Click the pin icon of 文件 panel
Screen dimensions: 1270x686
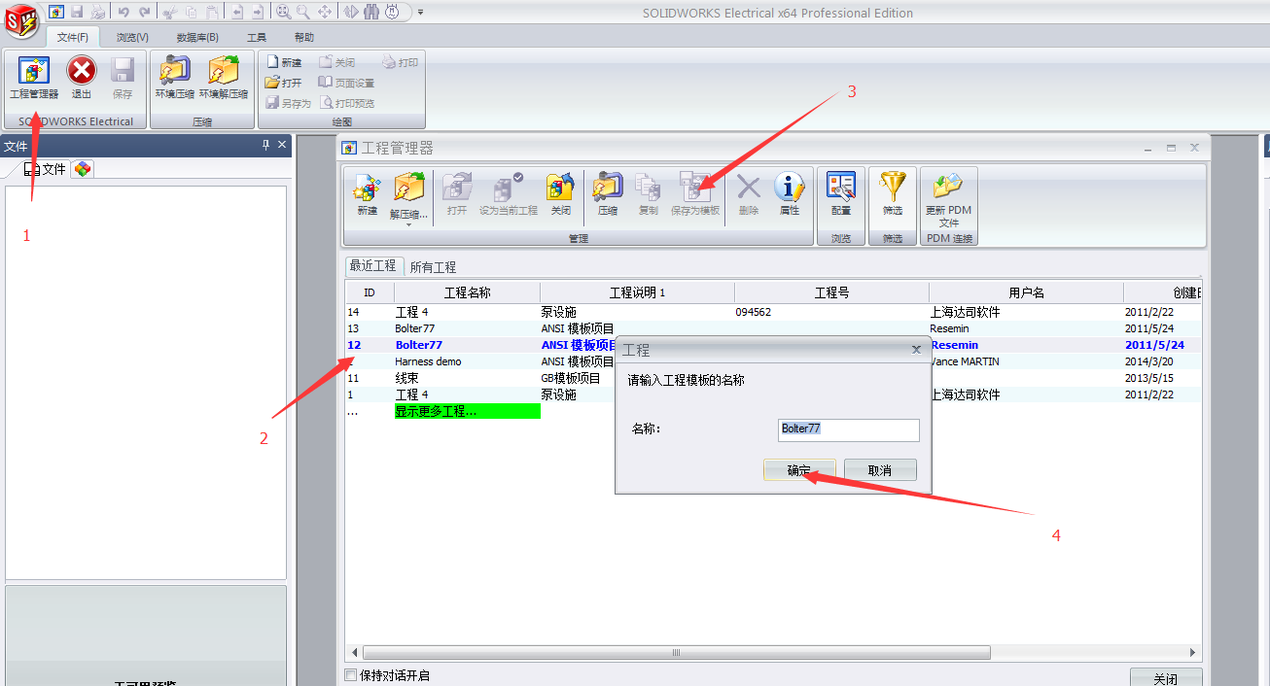265,145
